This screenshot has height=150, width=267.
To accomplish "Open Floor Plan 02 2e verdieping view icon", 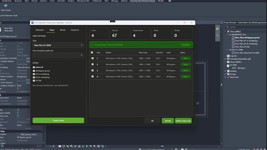I will (x=233, y=43).
